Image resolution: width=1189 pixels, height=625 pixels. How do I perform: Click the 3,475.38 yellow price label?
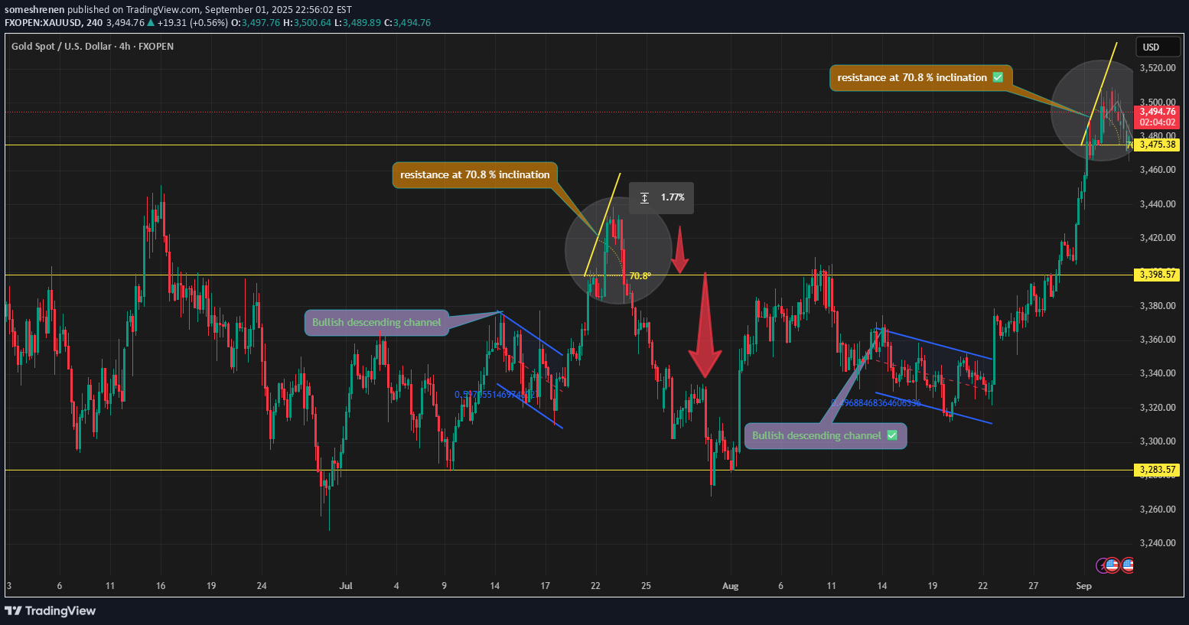tap(1157, 145)
